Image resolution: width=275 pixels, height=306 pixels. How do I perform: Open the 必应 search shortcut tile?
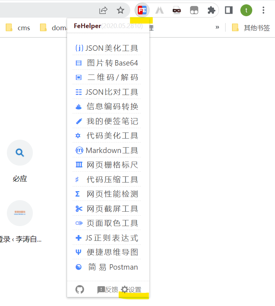(x=20, y=153)
